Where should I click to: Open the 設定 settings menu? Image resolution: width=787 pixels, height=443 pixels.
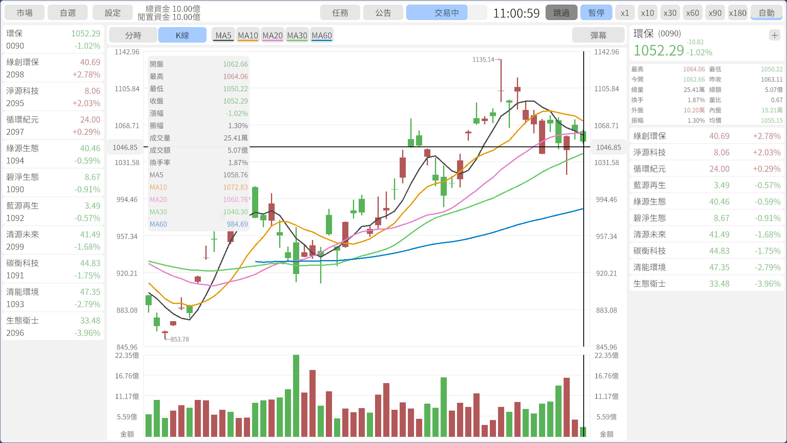[x=113, y=13]
